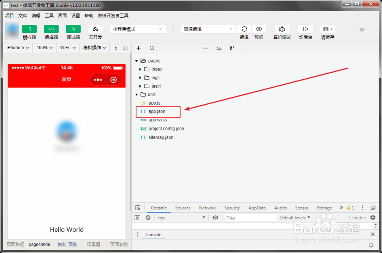
Task: Open the Default levels dropdown
Action: [x=294, y=218]
